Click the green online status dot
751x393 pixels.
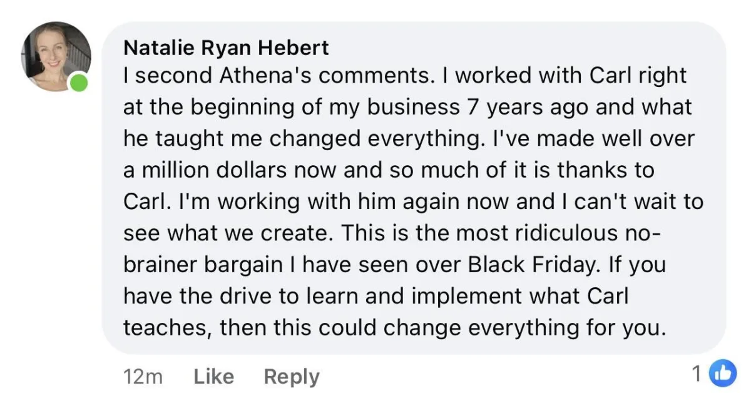click(x=78, y=83)
